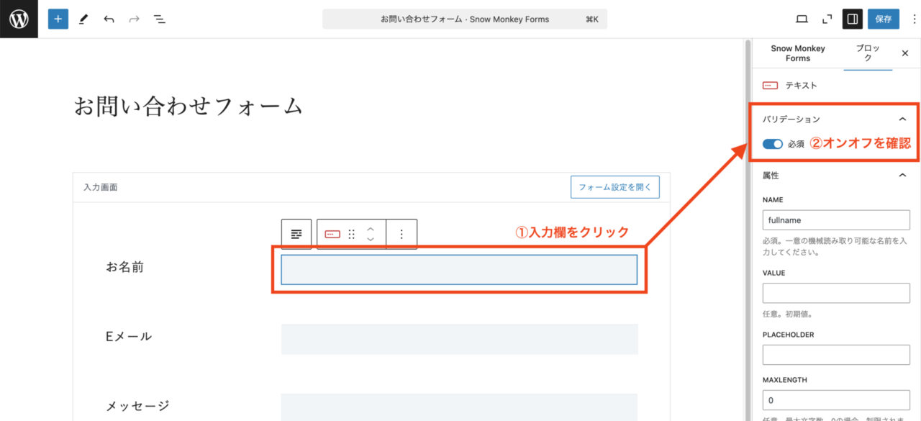921x421 pixels.
Task: Toggle the settings sidebar panel icon
Action: [852, 19]
